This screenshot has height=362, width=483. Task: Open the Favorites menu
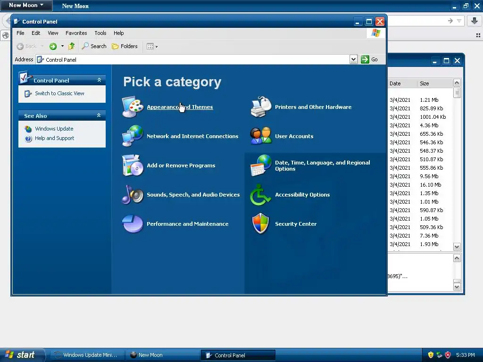76,33
